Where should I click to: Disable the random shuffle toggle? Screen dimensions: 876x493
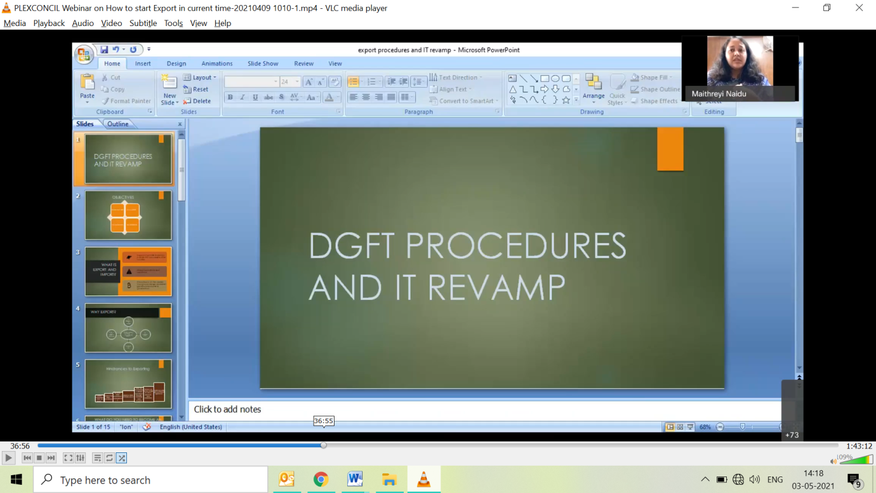click(121, 458)
